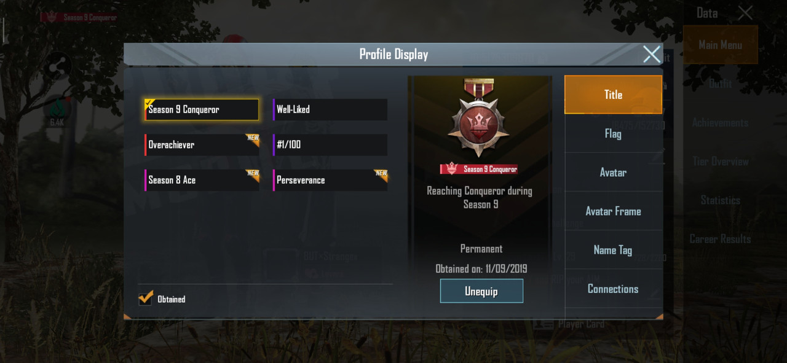Pick the #1/100 title

click(330, 145)
